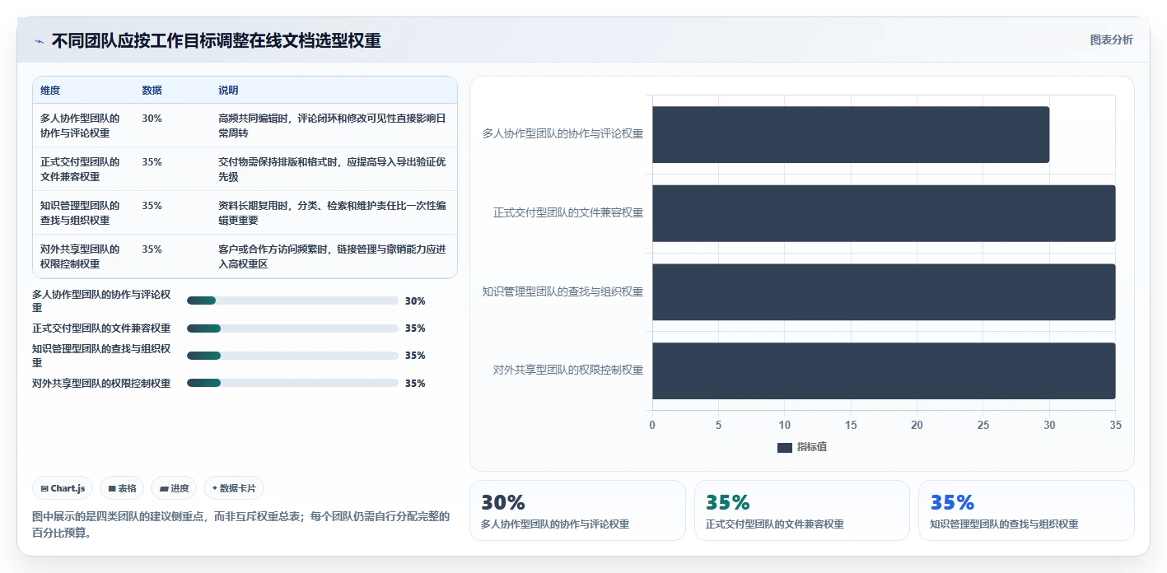Click the 图表分析 label in header
1167x573 pixels.
point(1111,40)
